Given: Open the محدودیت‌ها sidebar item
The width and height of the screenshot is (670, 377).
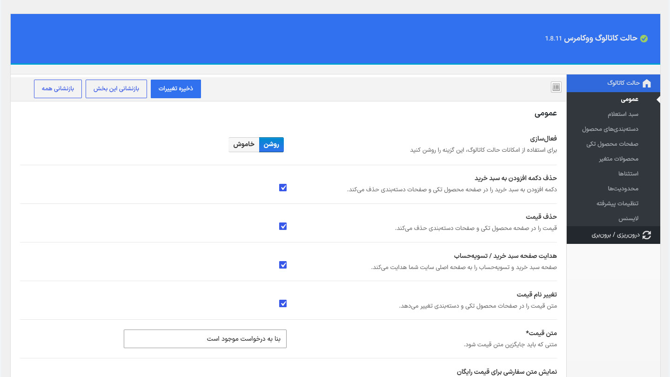Looking at the screenshot, I should [x=613, y=189].
